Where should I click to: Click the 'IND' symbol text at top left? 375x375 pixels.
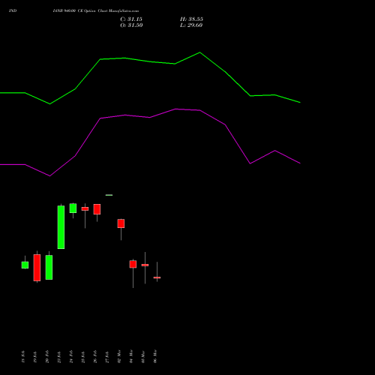[x=13, y=10]
